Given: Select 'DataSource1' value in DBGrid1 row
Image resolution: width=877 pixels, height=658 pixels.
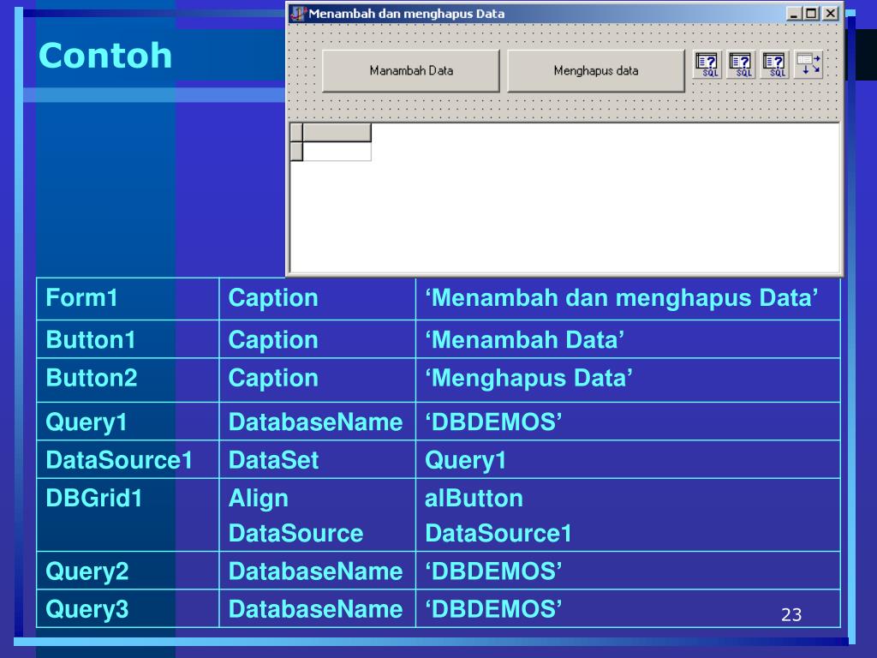Looking at the screenshot, I should (x=498, y=533).
